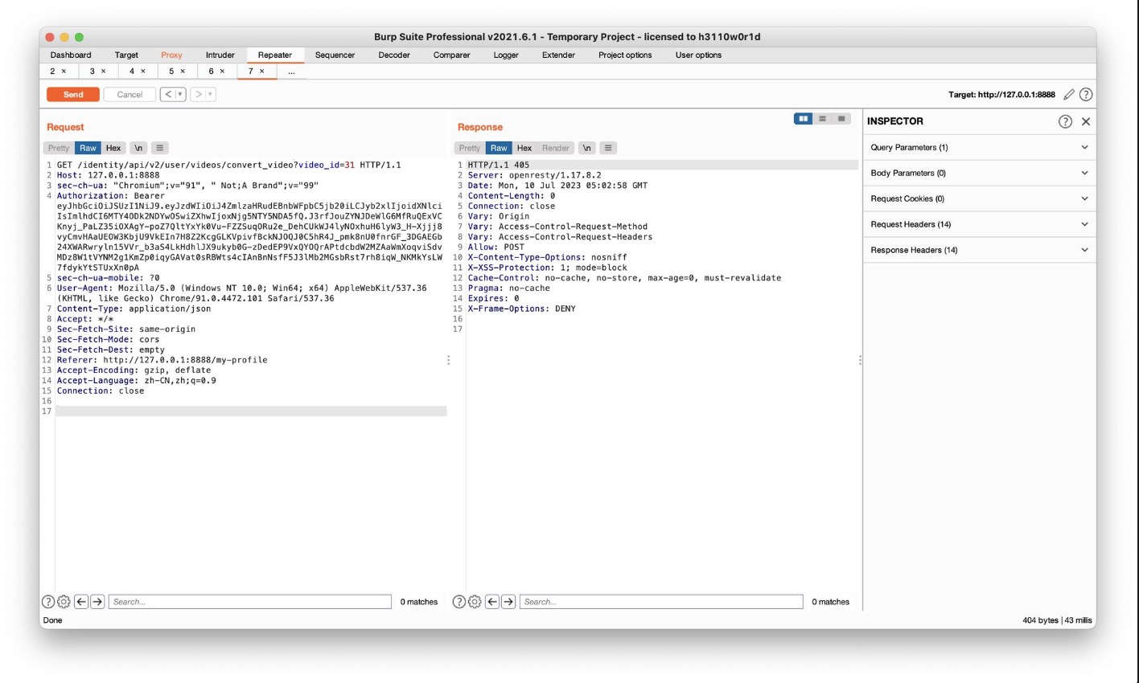The image size is (1139, 683).
Task: Open the Extender tab
Action: coord(558,55)
